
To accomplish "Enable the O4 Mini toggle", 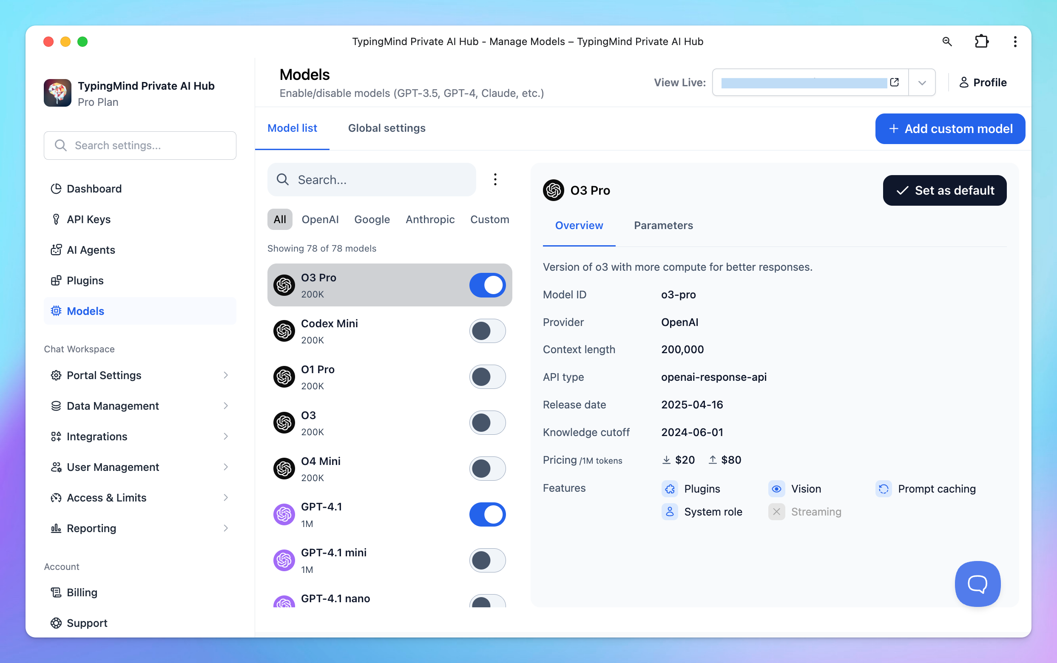I will [x=487, y=469].
